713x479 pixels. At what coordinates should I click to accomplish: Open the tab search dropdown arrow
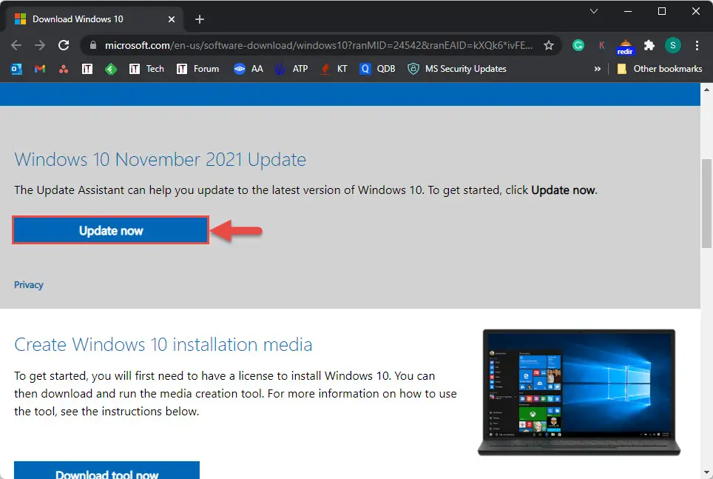pos(594,11)
